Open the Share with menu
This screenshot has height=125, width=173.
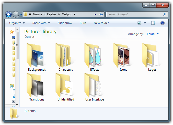point(41,23)
